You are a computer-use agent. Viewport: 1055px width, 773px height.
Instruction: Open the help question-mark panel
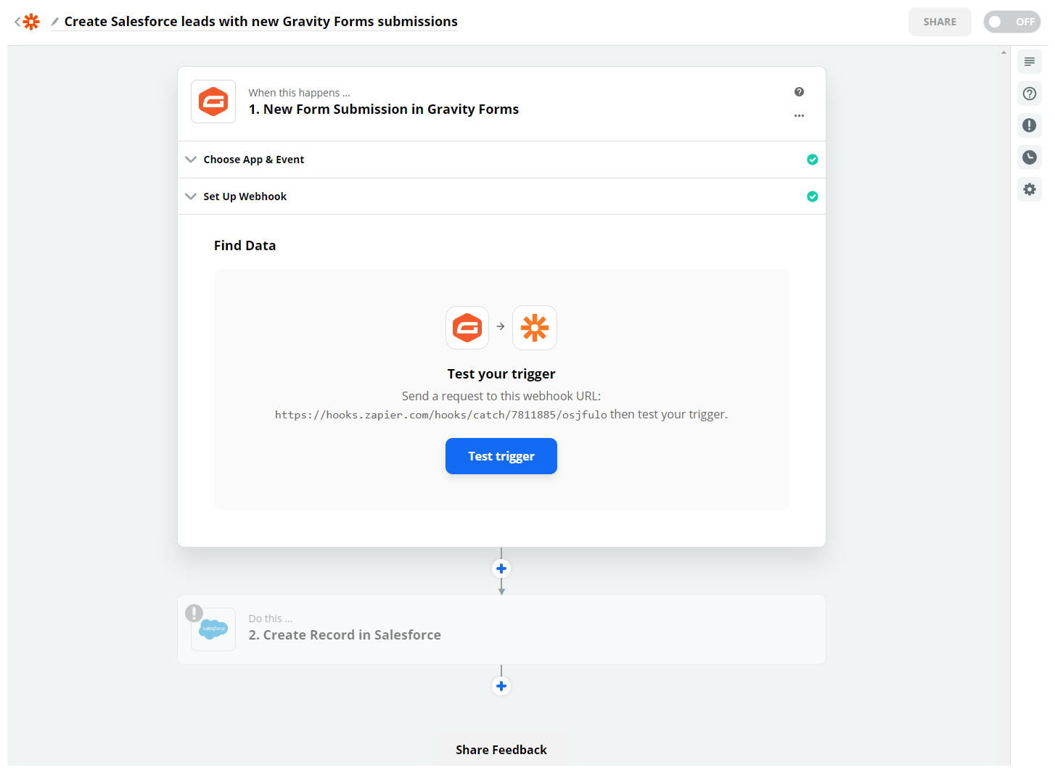[1029, 94]
